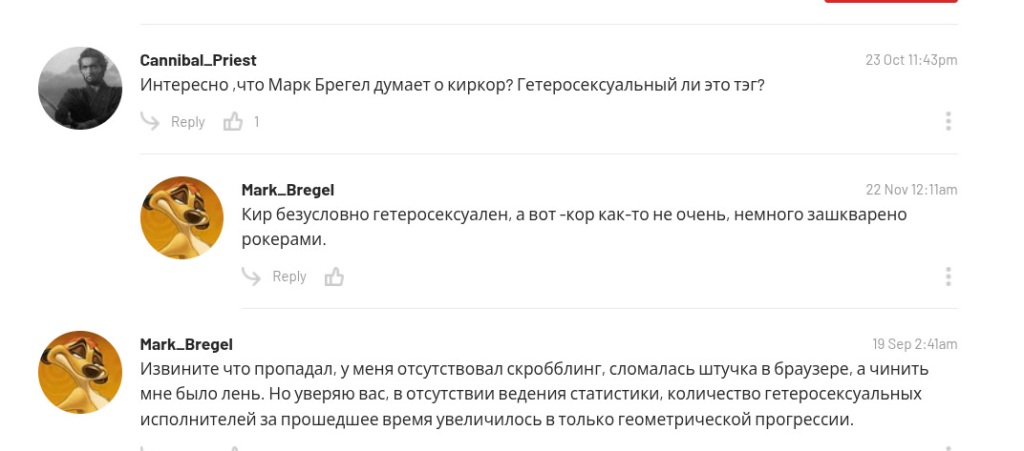Screen dimensions: 1024x451
Task: Click the 23 Oct 11:43pm timestamp
Action: [x=911, y=60]
